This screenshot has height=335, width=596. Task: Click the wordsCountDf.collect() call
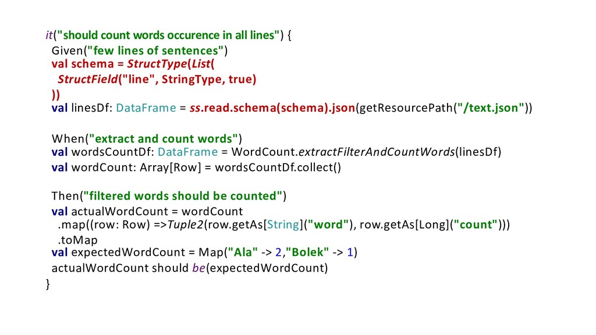pyautogui.click(x=278, y=167)
